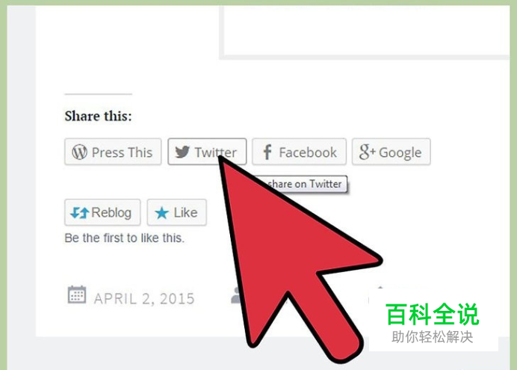Click the empty white box at top
517x370 pixels.
[x=366, y=30]
